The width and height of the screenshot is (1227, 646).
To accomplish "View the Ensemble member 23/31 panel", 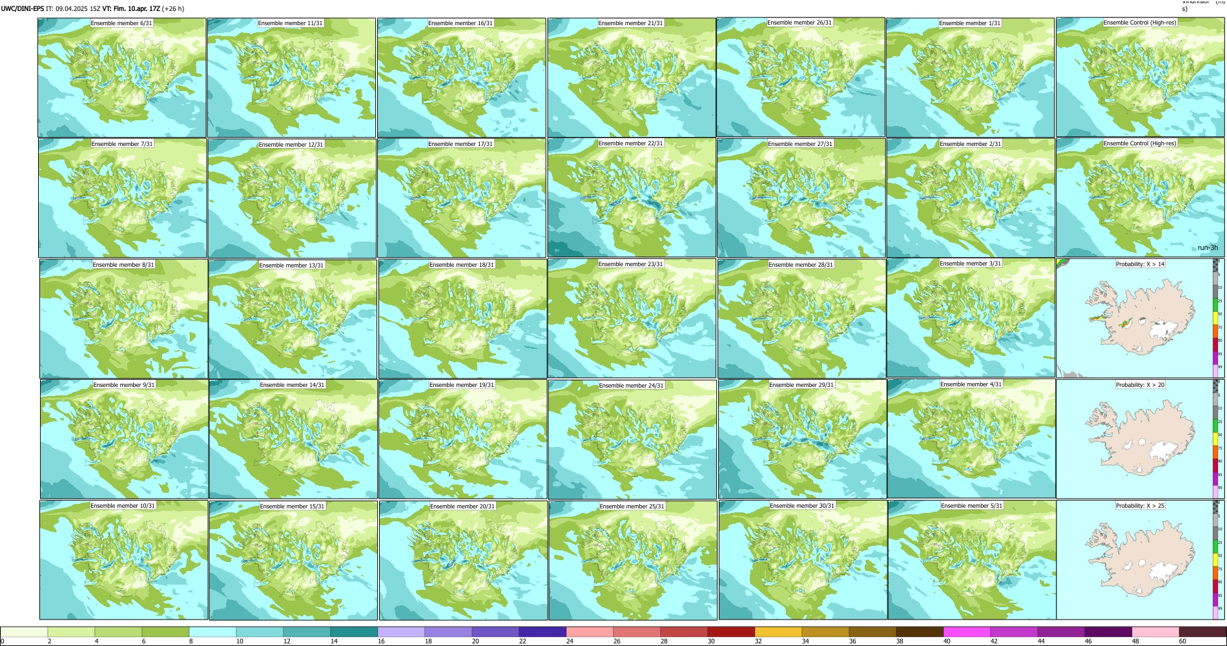I will pyautogui.click(x=632, y=318).
